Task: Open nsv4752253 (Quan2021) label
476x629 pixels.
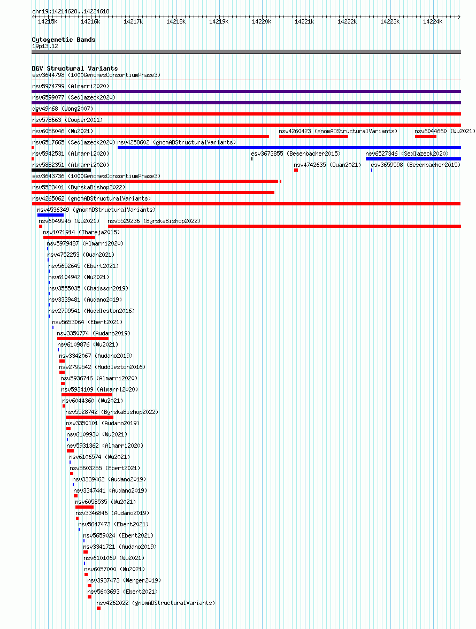Action: 81,255
